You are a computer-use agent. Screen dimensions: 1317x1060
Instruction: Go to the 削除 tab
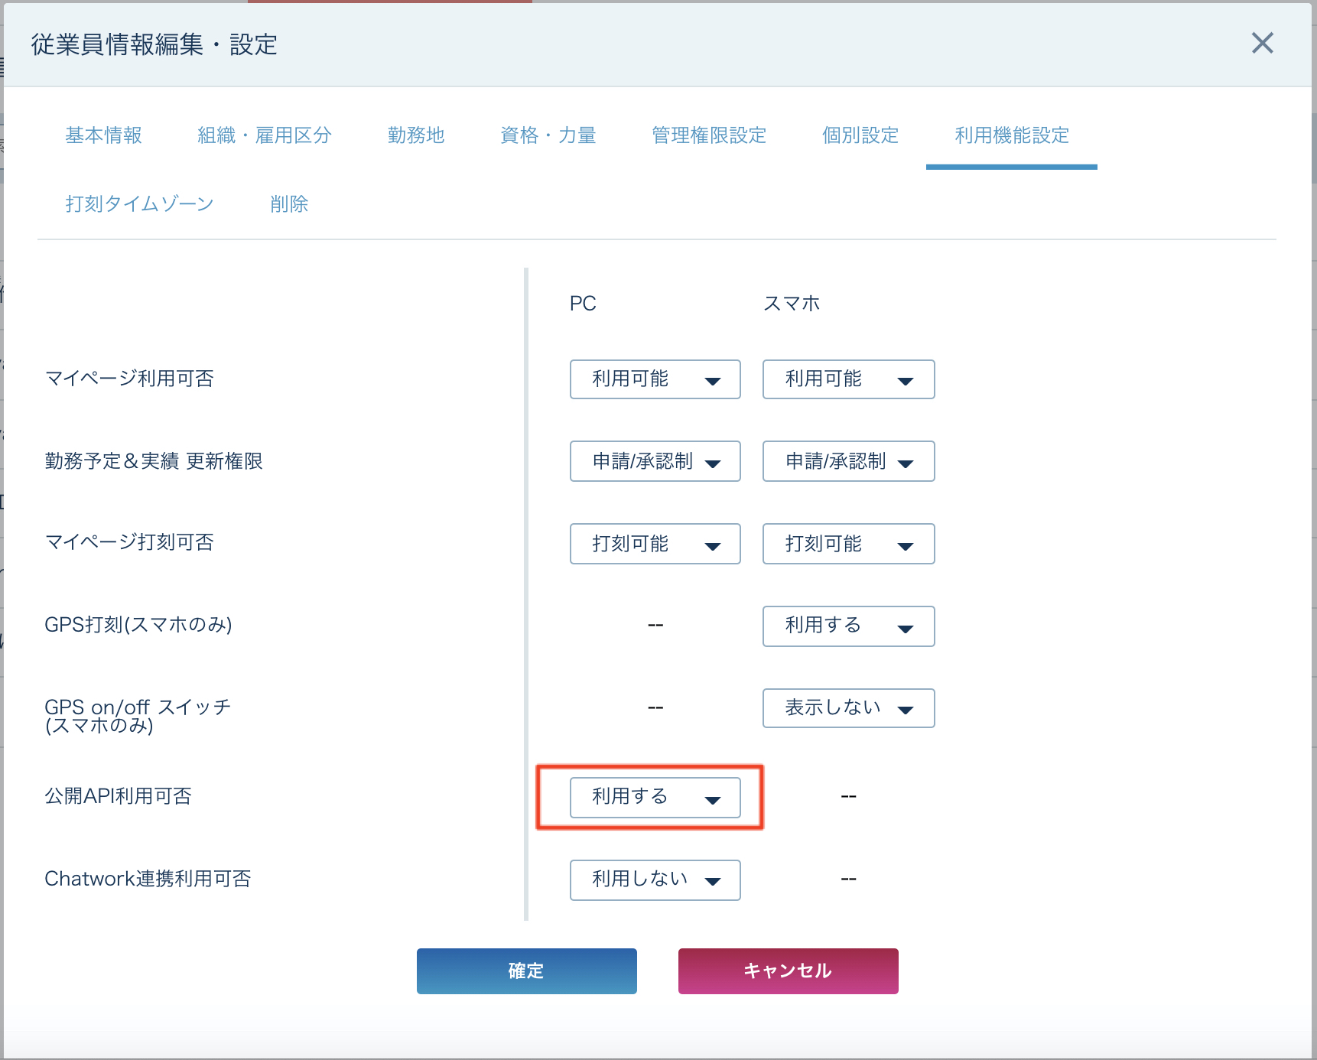coord(289,204)
